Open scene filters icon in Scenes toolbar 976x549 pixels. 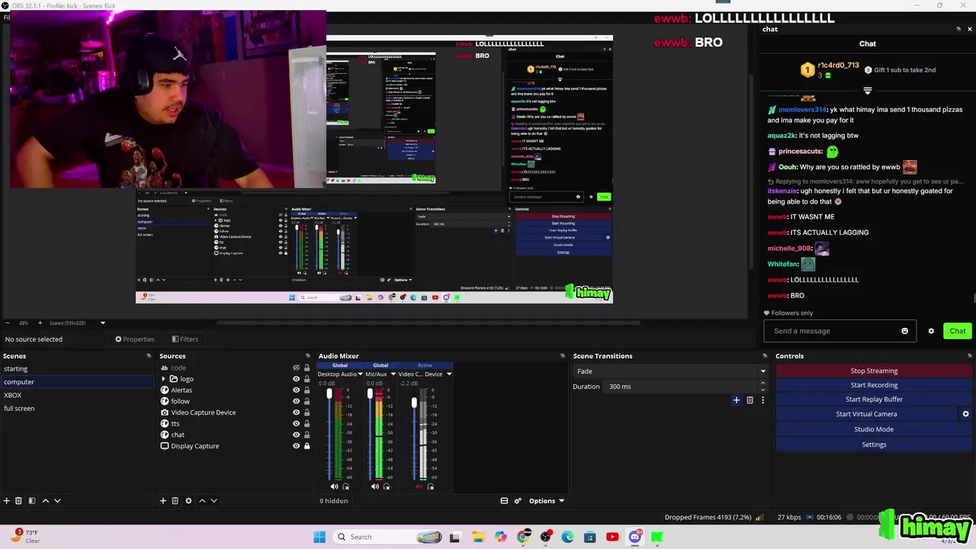pos(31,501)
